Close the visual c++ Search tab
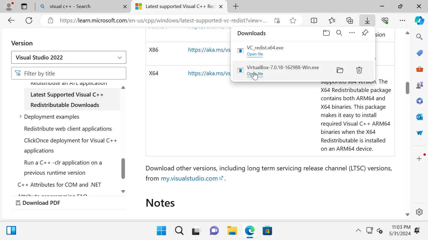 coord(125,6)
